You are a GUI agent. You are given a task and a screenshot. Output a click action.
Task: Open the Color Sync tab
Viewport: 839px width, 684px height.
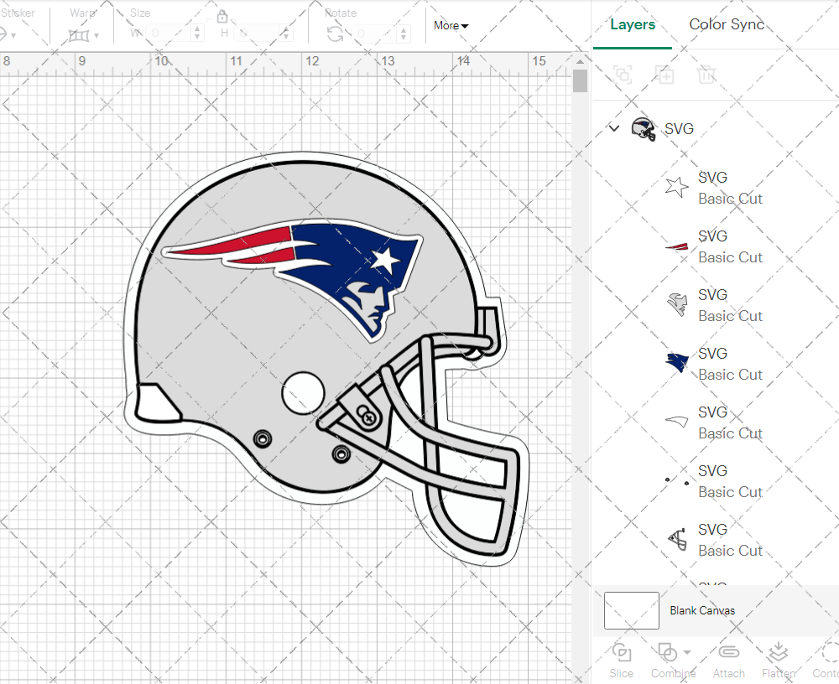(x=727, y=24)
